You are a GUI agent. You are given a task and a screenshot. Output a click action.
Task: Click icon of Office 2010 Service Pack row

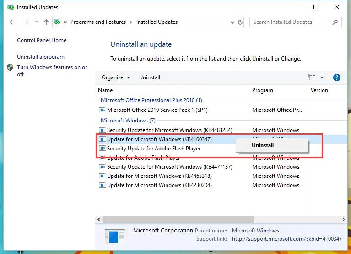103,110
